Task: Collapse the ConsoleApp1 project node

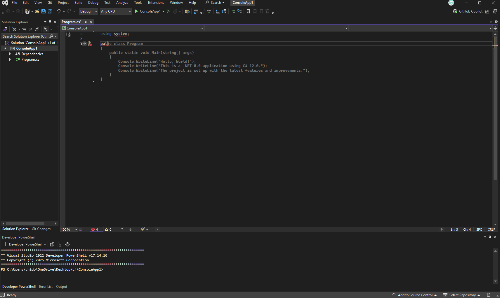Action: (5, 48)
